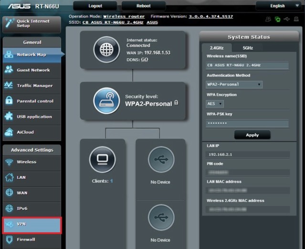Click the lower USB No Device icon
Image resolution: width=305 pixels, height=249 pixels.
[x=161, y=217]
